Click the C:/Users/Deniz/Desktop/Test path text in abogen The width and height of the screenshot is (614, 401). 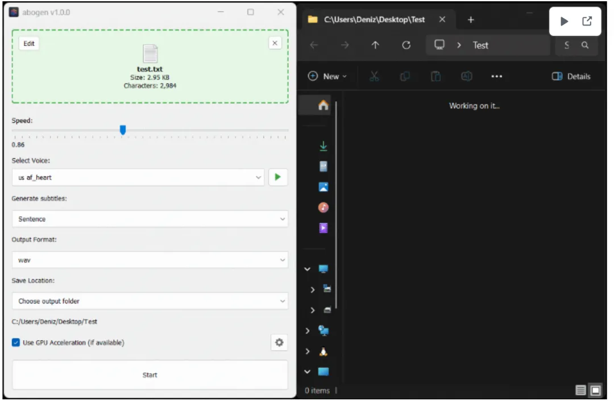pos(55,322)
